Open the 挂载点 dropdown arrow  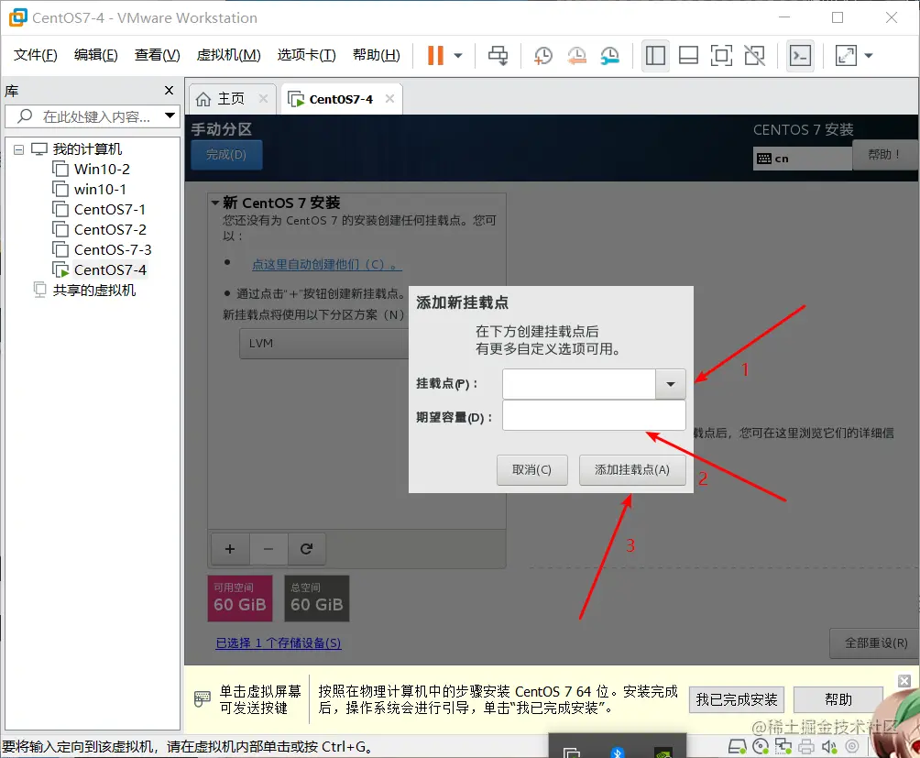[671, 384]
